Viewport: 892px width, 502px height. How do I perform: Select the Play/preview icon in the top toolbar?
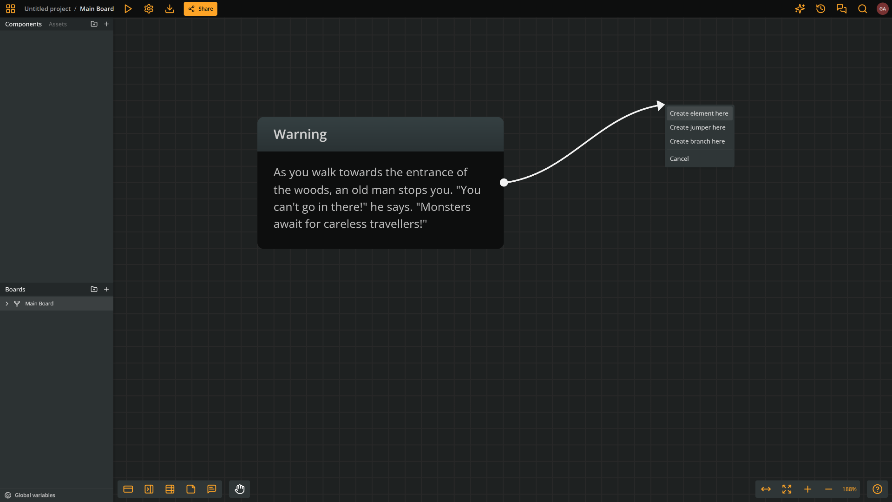[128, 8]
